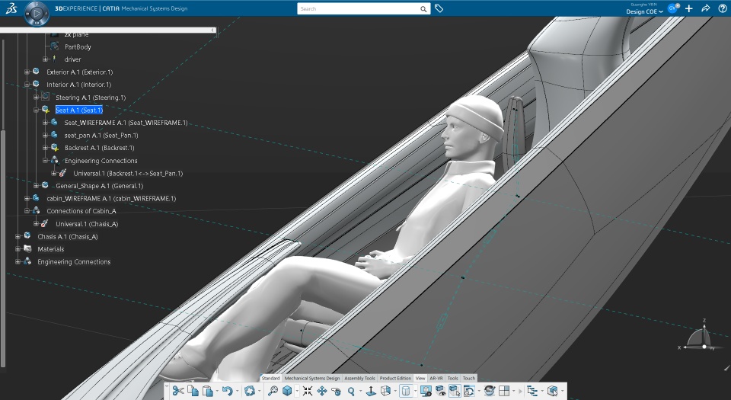
Task: Click the cube with cursor icon at toolbar end
Action: point(553,391)
